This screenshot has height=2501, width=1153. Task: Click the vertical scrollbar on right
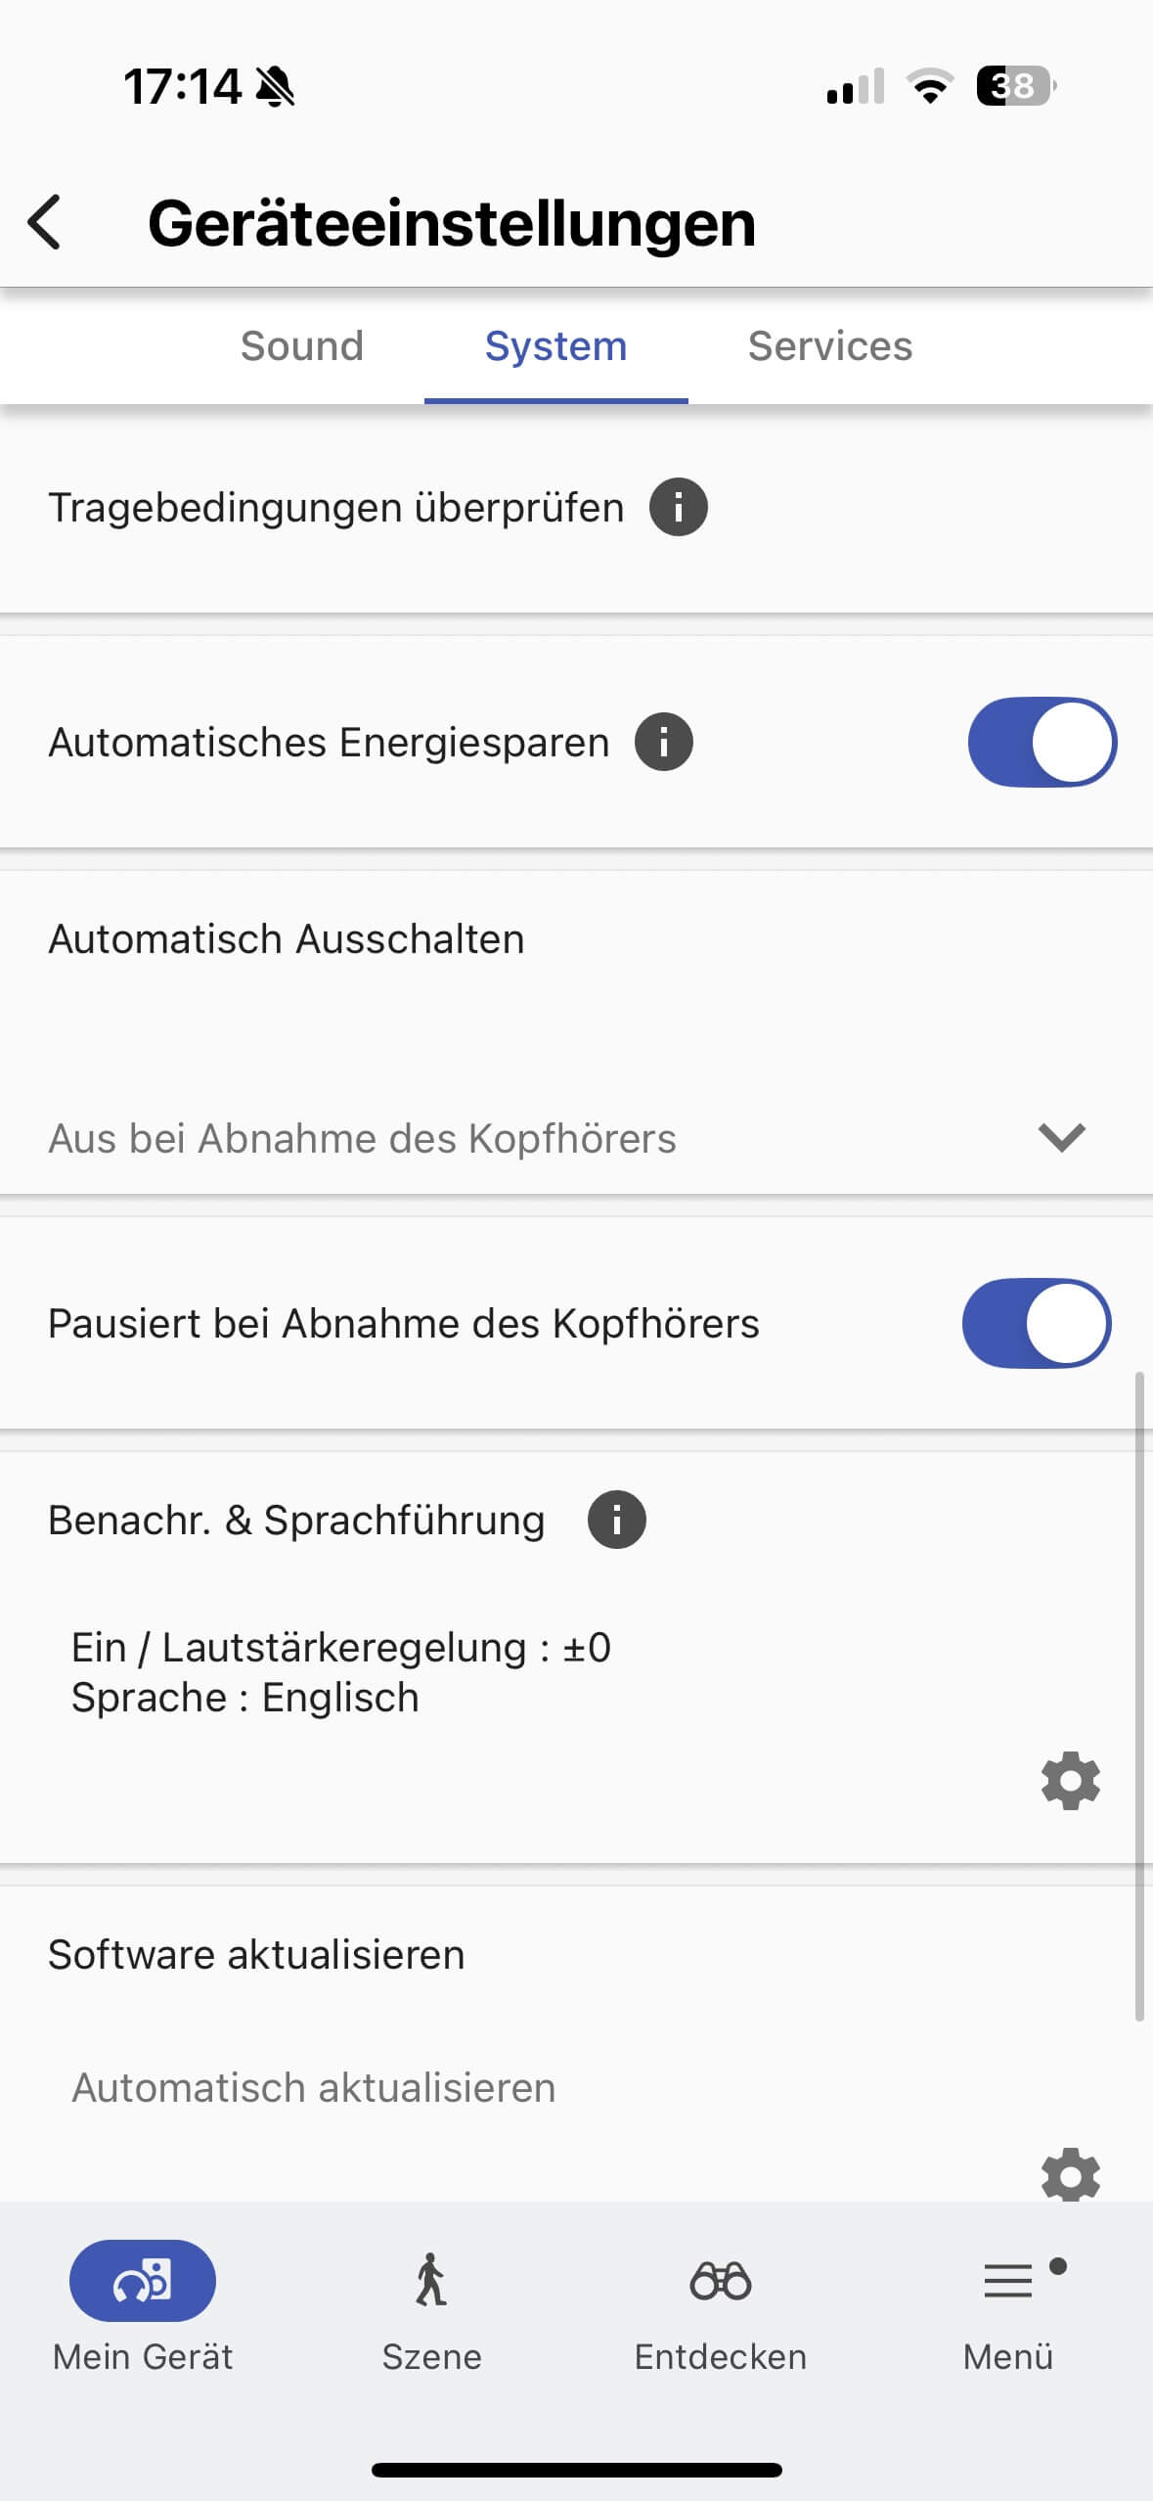[1139, 1695]
